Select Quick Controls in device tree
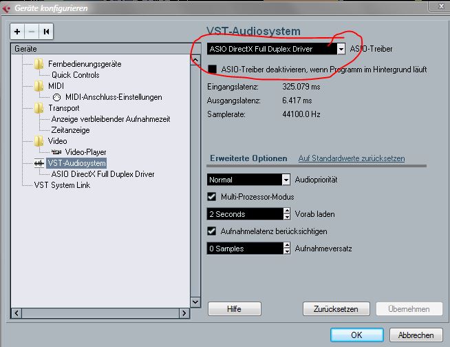The image size is (450, 347). [x=75, y=75]
